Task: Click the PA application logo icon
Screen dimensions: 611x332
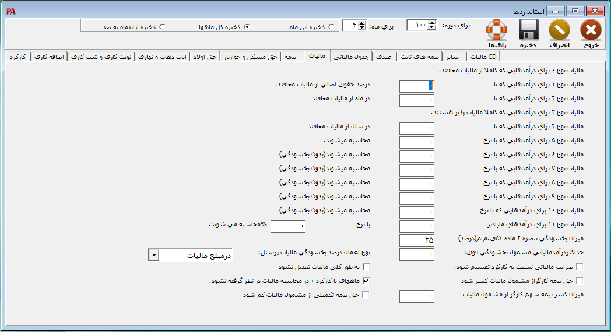Action: tap(10, 11)
